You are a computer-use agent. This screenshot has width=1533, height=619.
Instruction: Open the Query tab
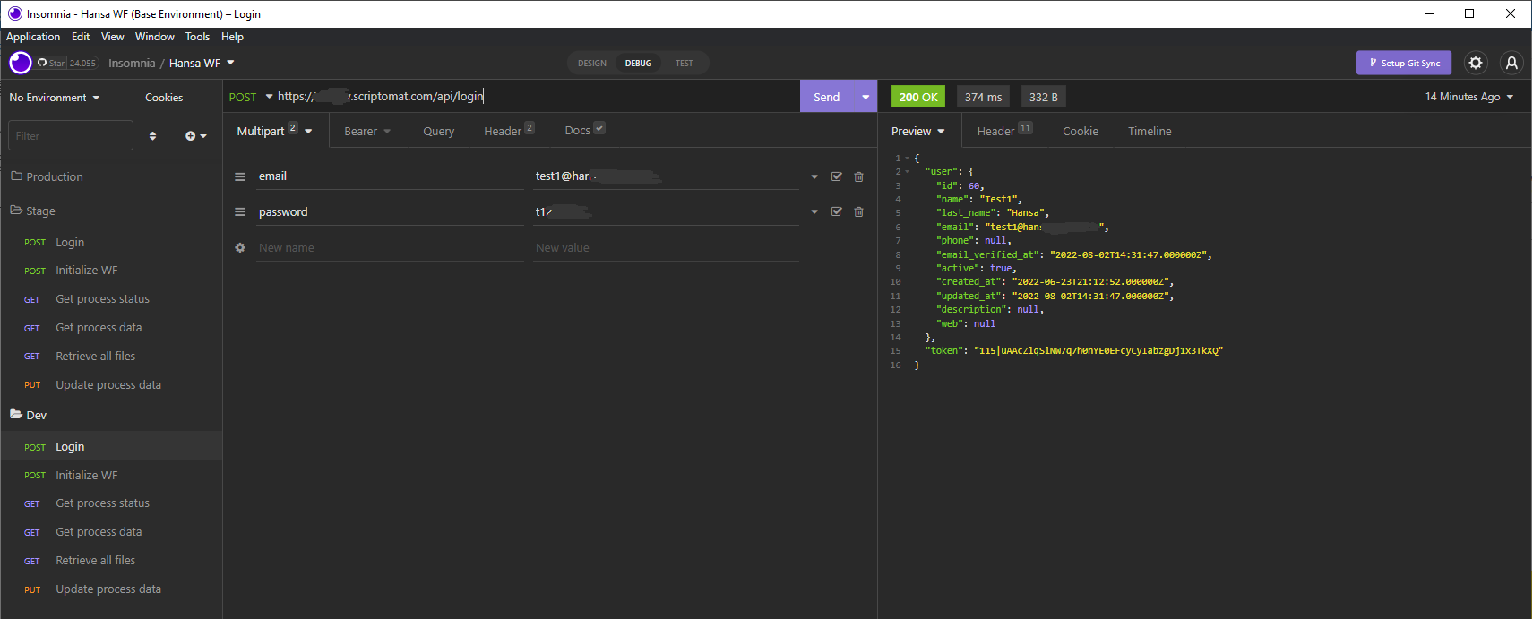[439, 131]
